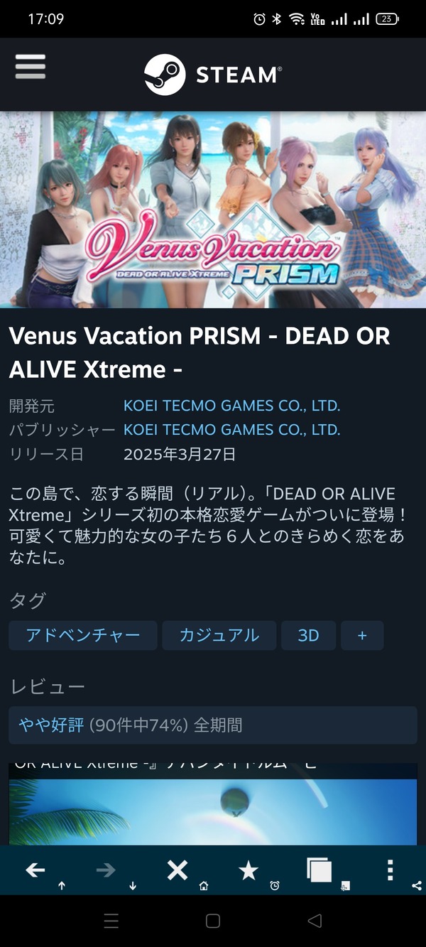Select the カジュアル tag
The width and height of the screenshot is (426, 947).
[219, 635]
